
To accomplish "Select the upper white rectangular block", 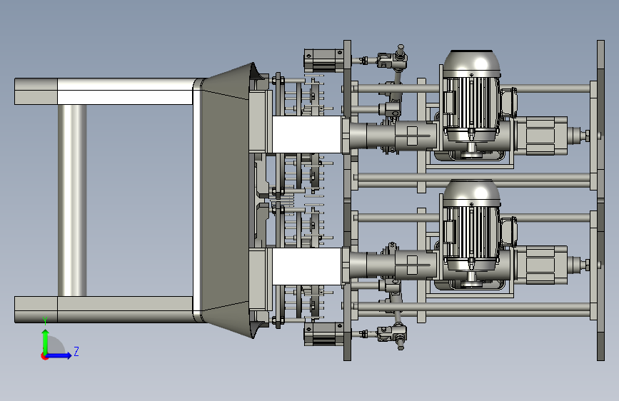I will tap(307, 134).
